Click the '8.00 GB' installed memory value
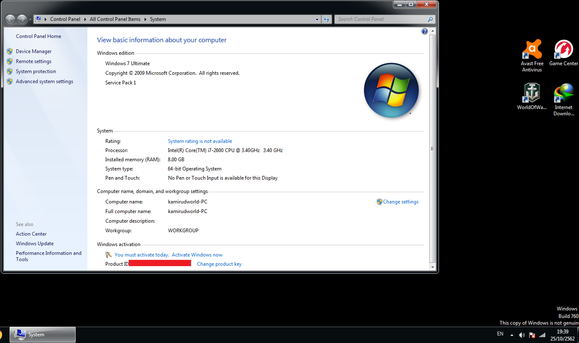Viewport: 579px width, 343px height. coord(176,160)
